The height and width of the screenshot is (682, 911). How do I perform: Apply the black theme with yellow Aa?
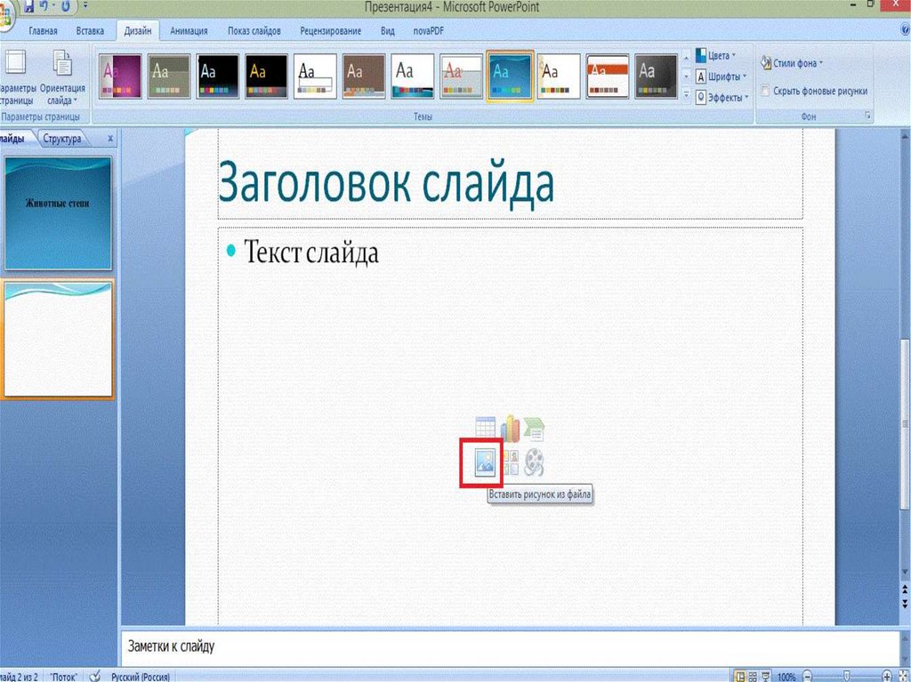coord(266,76)
